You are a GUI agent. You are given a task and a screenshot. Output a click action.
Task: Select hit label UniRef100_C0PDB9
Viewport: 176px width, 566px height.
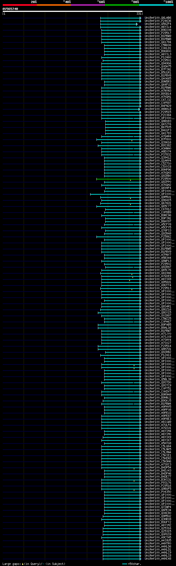[x=158, y=212]
